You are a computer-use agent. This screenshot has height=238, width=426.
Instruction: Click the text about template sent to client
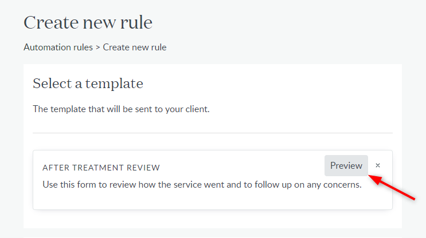(121, 109)
